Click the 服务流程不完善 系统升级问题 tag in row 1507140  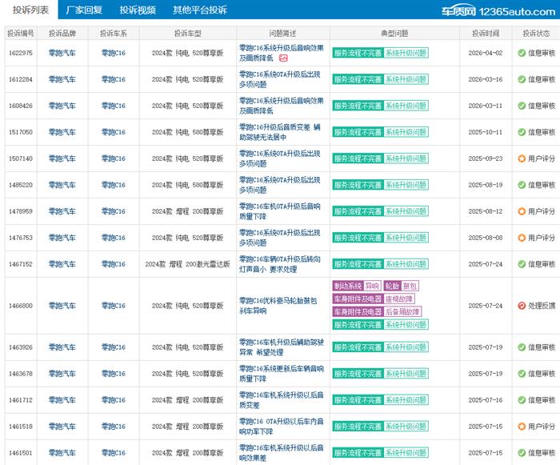point(380,158)
